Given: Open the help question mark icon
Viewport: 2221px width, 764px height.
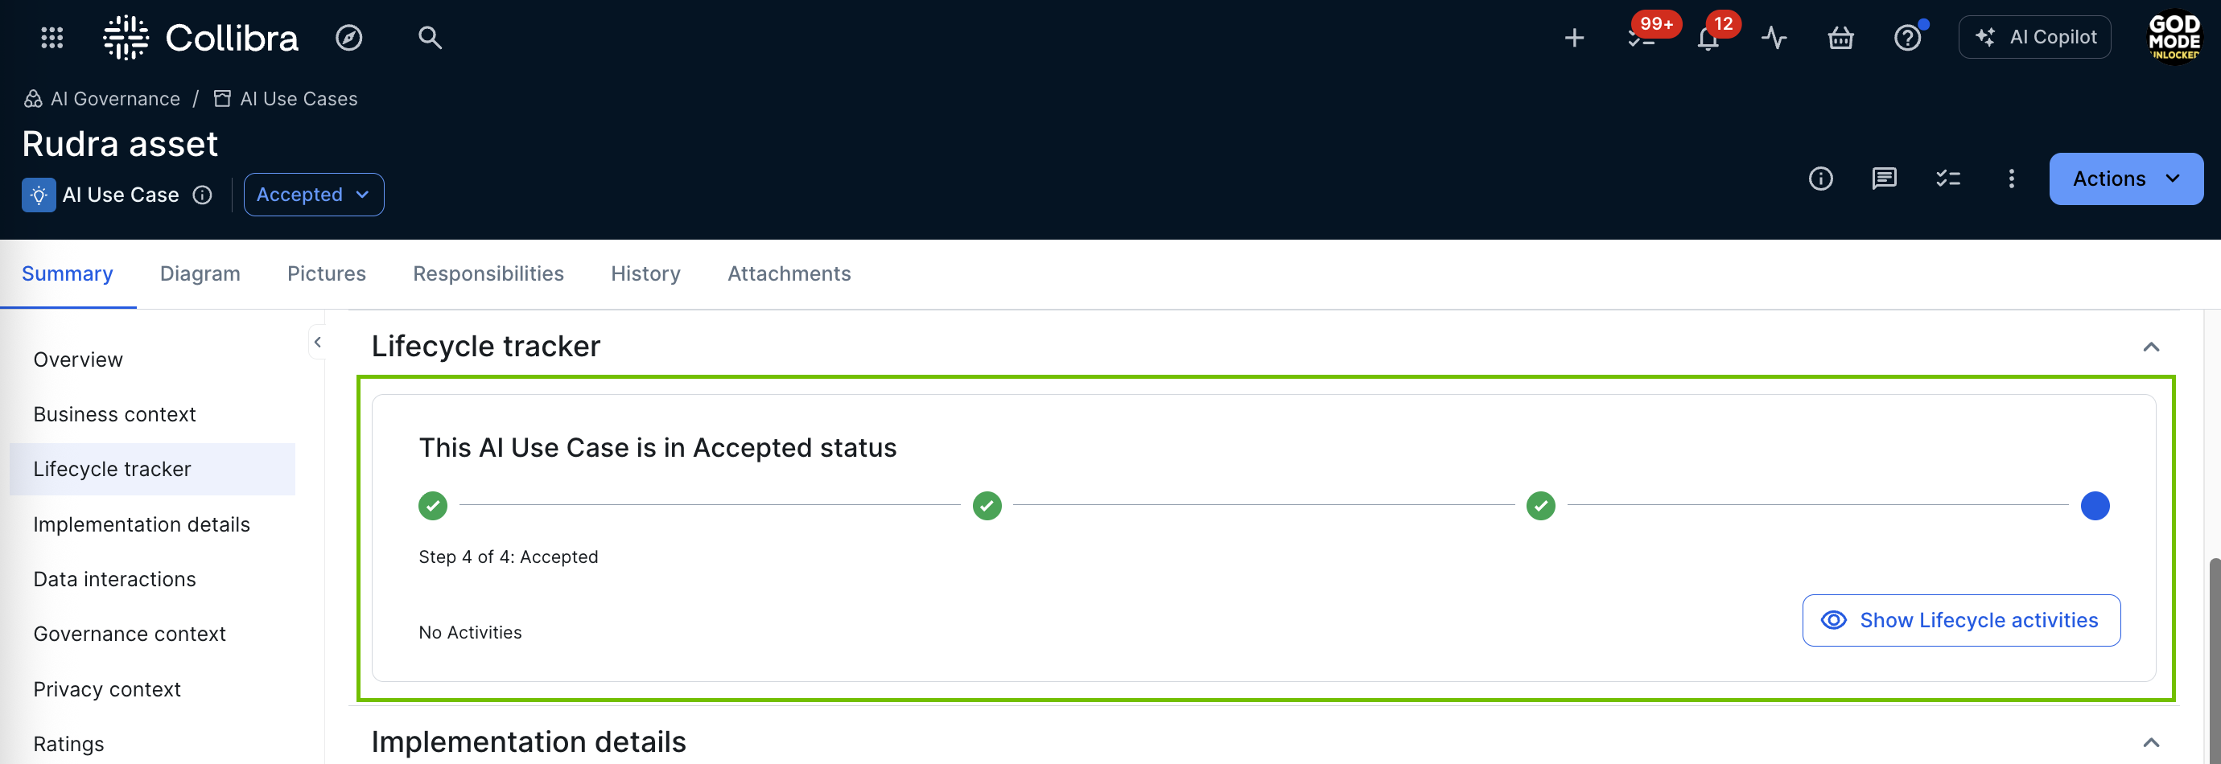Looking at the screenshot, I should pos(1906,38).
